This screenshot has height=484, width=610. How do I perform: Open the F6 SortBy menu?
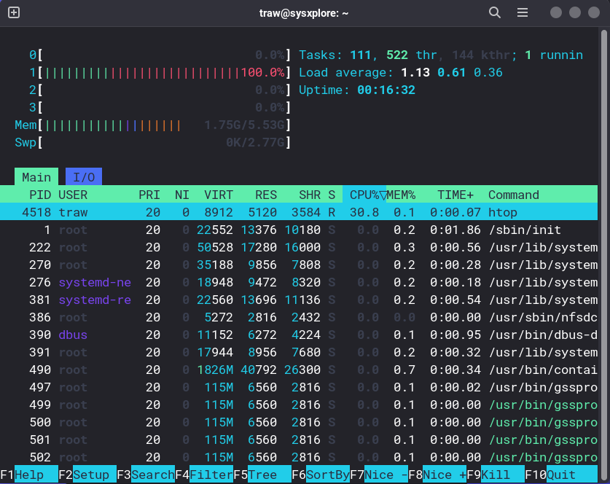tap(321, 475)
